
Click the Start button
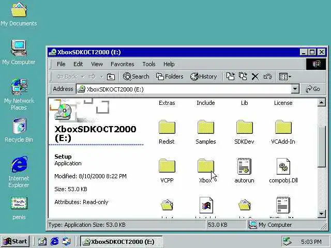tap(15, 241)
